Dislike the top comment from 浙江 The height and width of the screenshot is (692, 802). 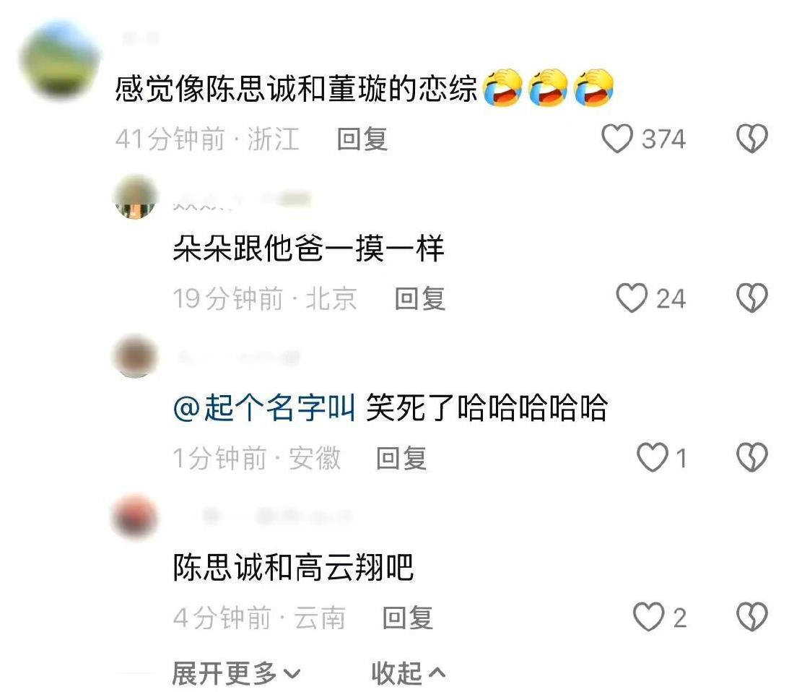tap(752, 139)
